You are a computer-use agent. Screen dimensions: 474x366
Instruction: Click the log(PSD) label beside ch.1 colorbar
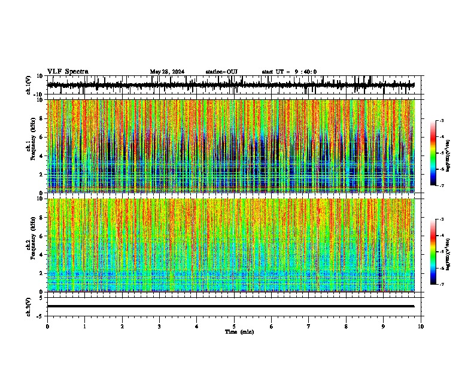pos(448,155)
